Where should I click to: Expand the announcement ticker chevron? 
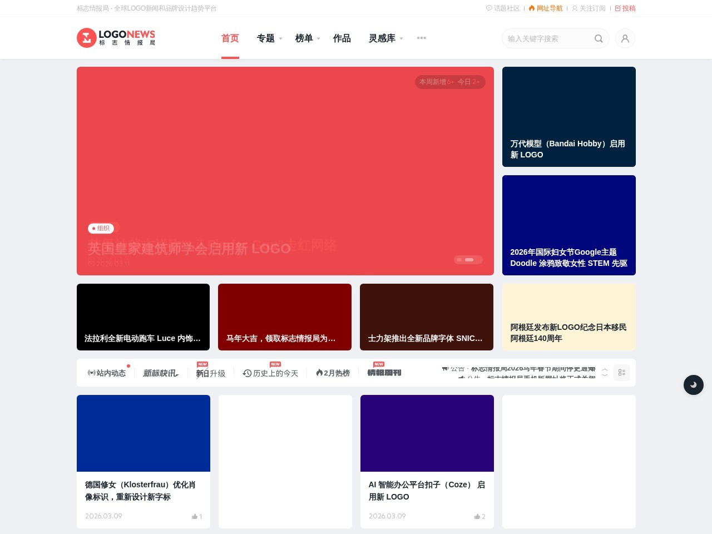[604, 373]
